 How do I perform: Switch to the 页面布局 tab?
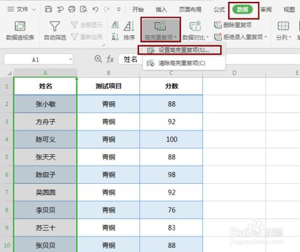pyautogui.click(x=190, y=9)
